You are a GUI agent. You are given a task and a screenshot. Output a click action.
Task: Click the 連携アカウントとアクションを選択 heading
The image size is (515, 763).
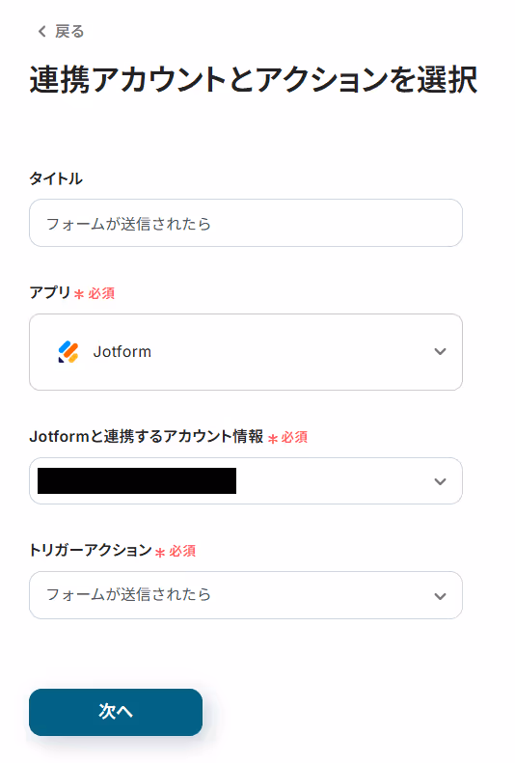coord(254,80)
